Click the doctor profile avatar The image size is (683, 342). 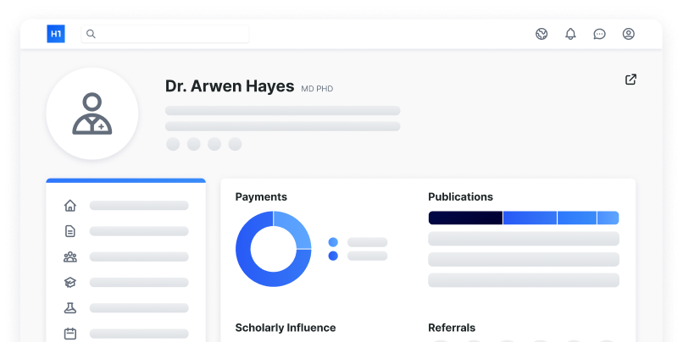tap(92, 113)
